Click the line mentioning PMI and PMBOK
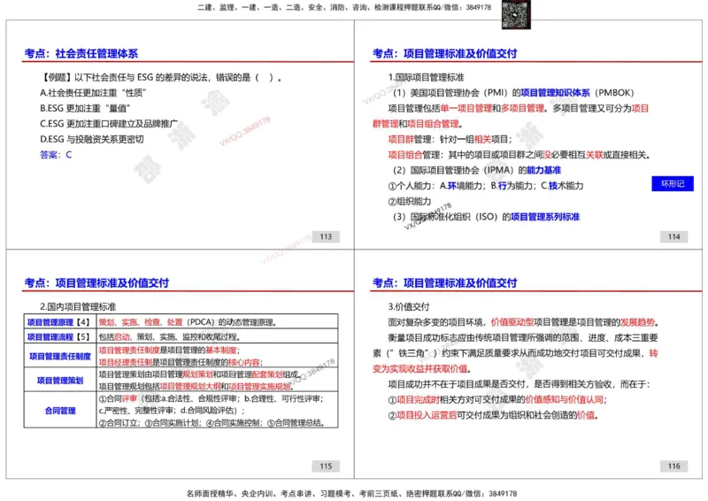This screenshot has width=708, height=501. 513,93
